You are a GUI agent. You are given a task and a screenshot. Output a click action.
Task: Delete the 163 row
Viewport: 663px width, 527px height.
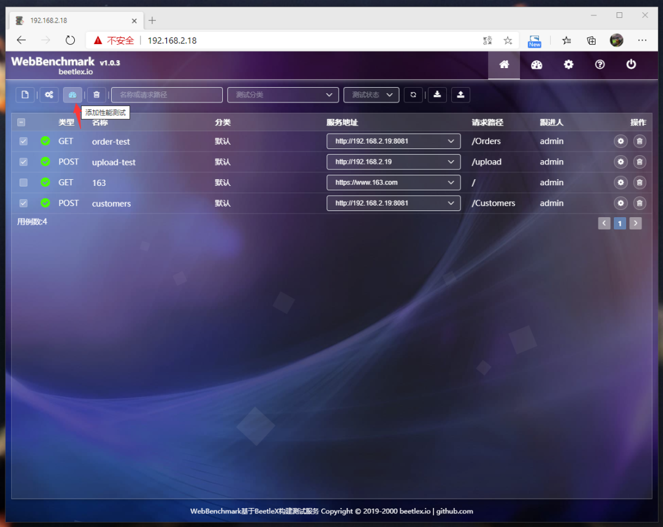coord(639,183)
